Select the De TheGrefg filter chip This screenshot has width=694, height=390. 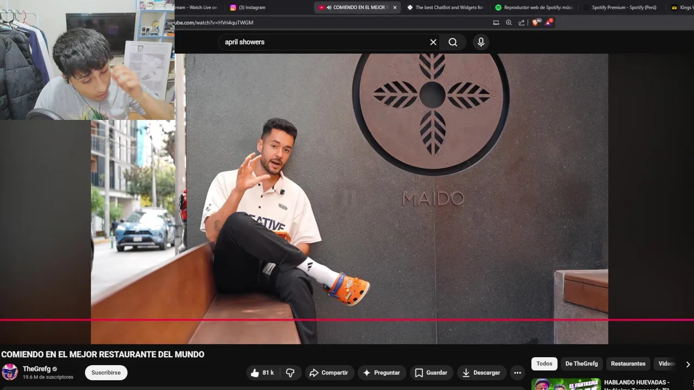pyautogui.click(x=581, y=364)
